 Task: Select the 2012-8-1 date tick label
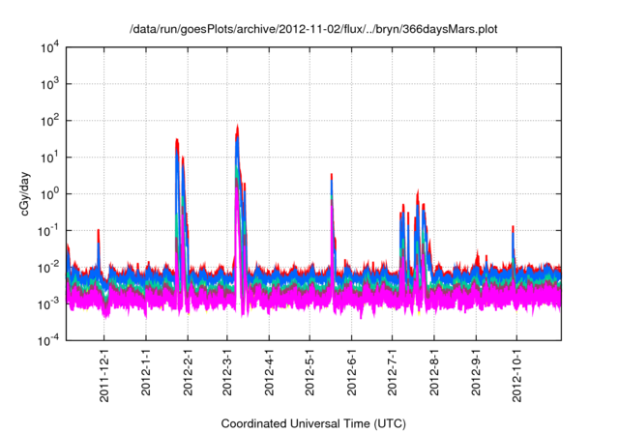(x=432, y=374)
